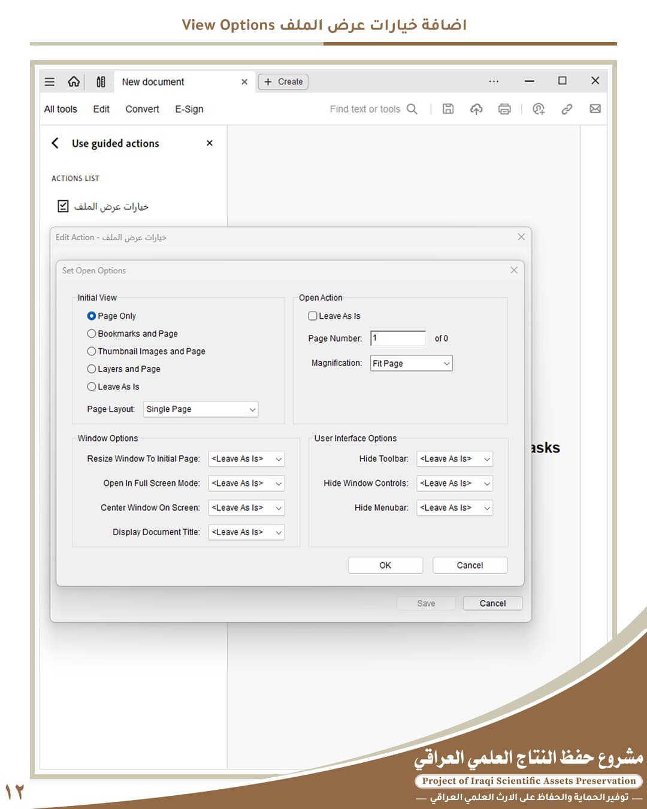Screen dimensions: 647x809
Task: Click the email envelope icon
Action: (595, 109)
